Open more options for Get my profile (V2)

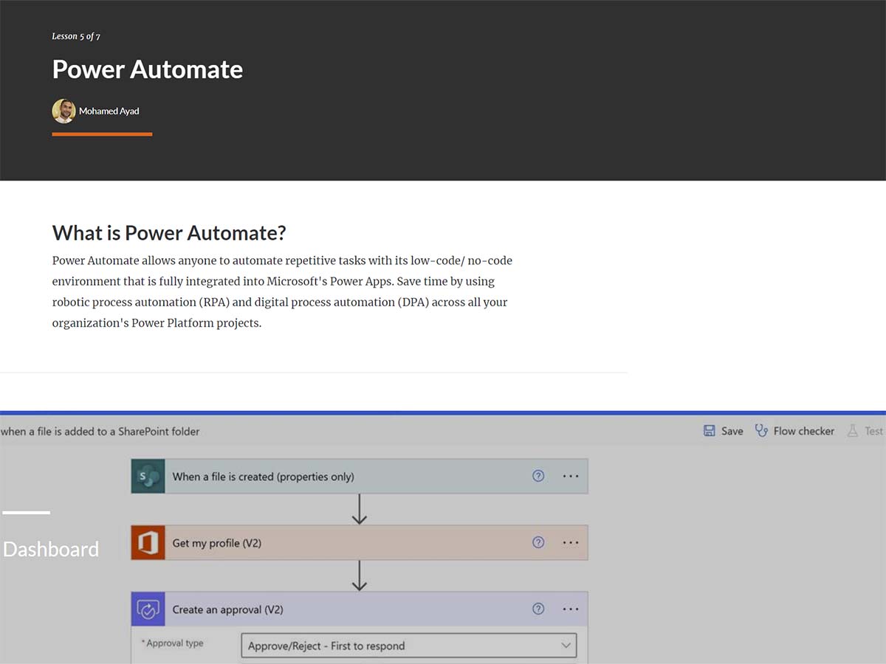click(571, 542)
